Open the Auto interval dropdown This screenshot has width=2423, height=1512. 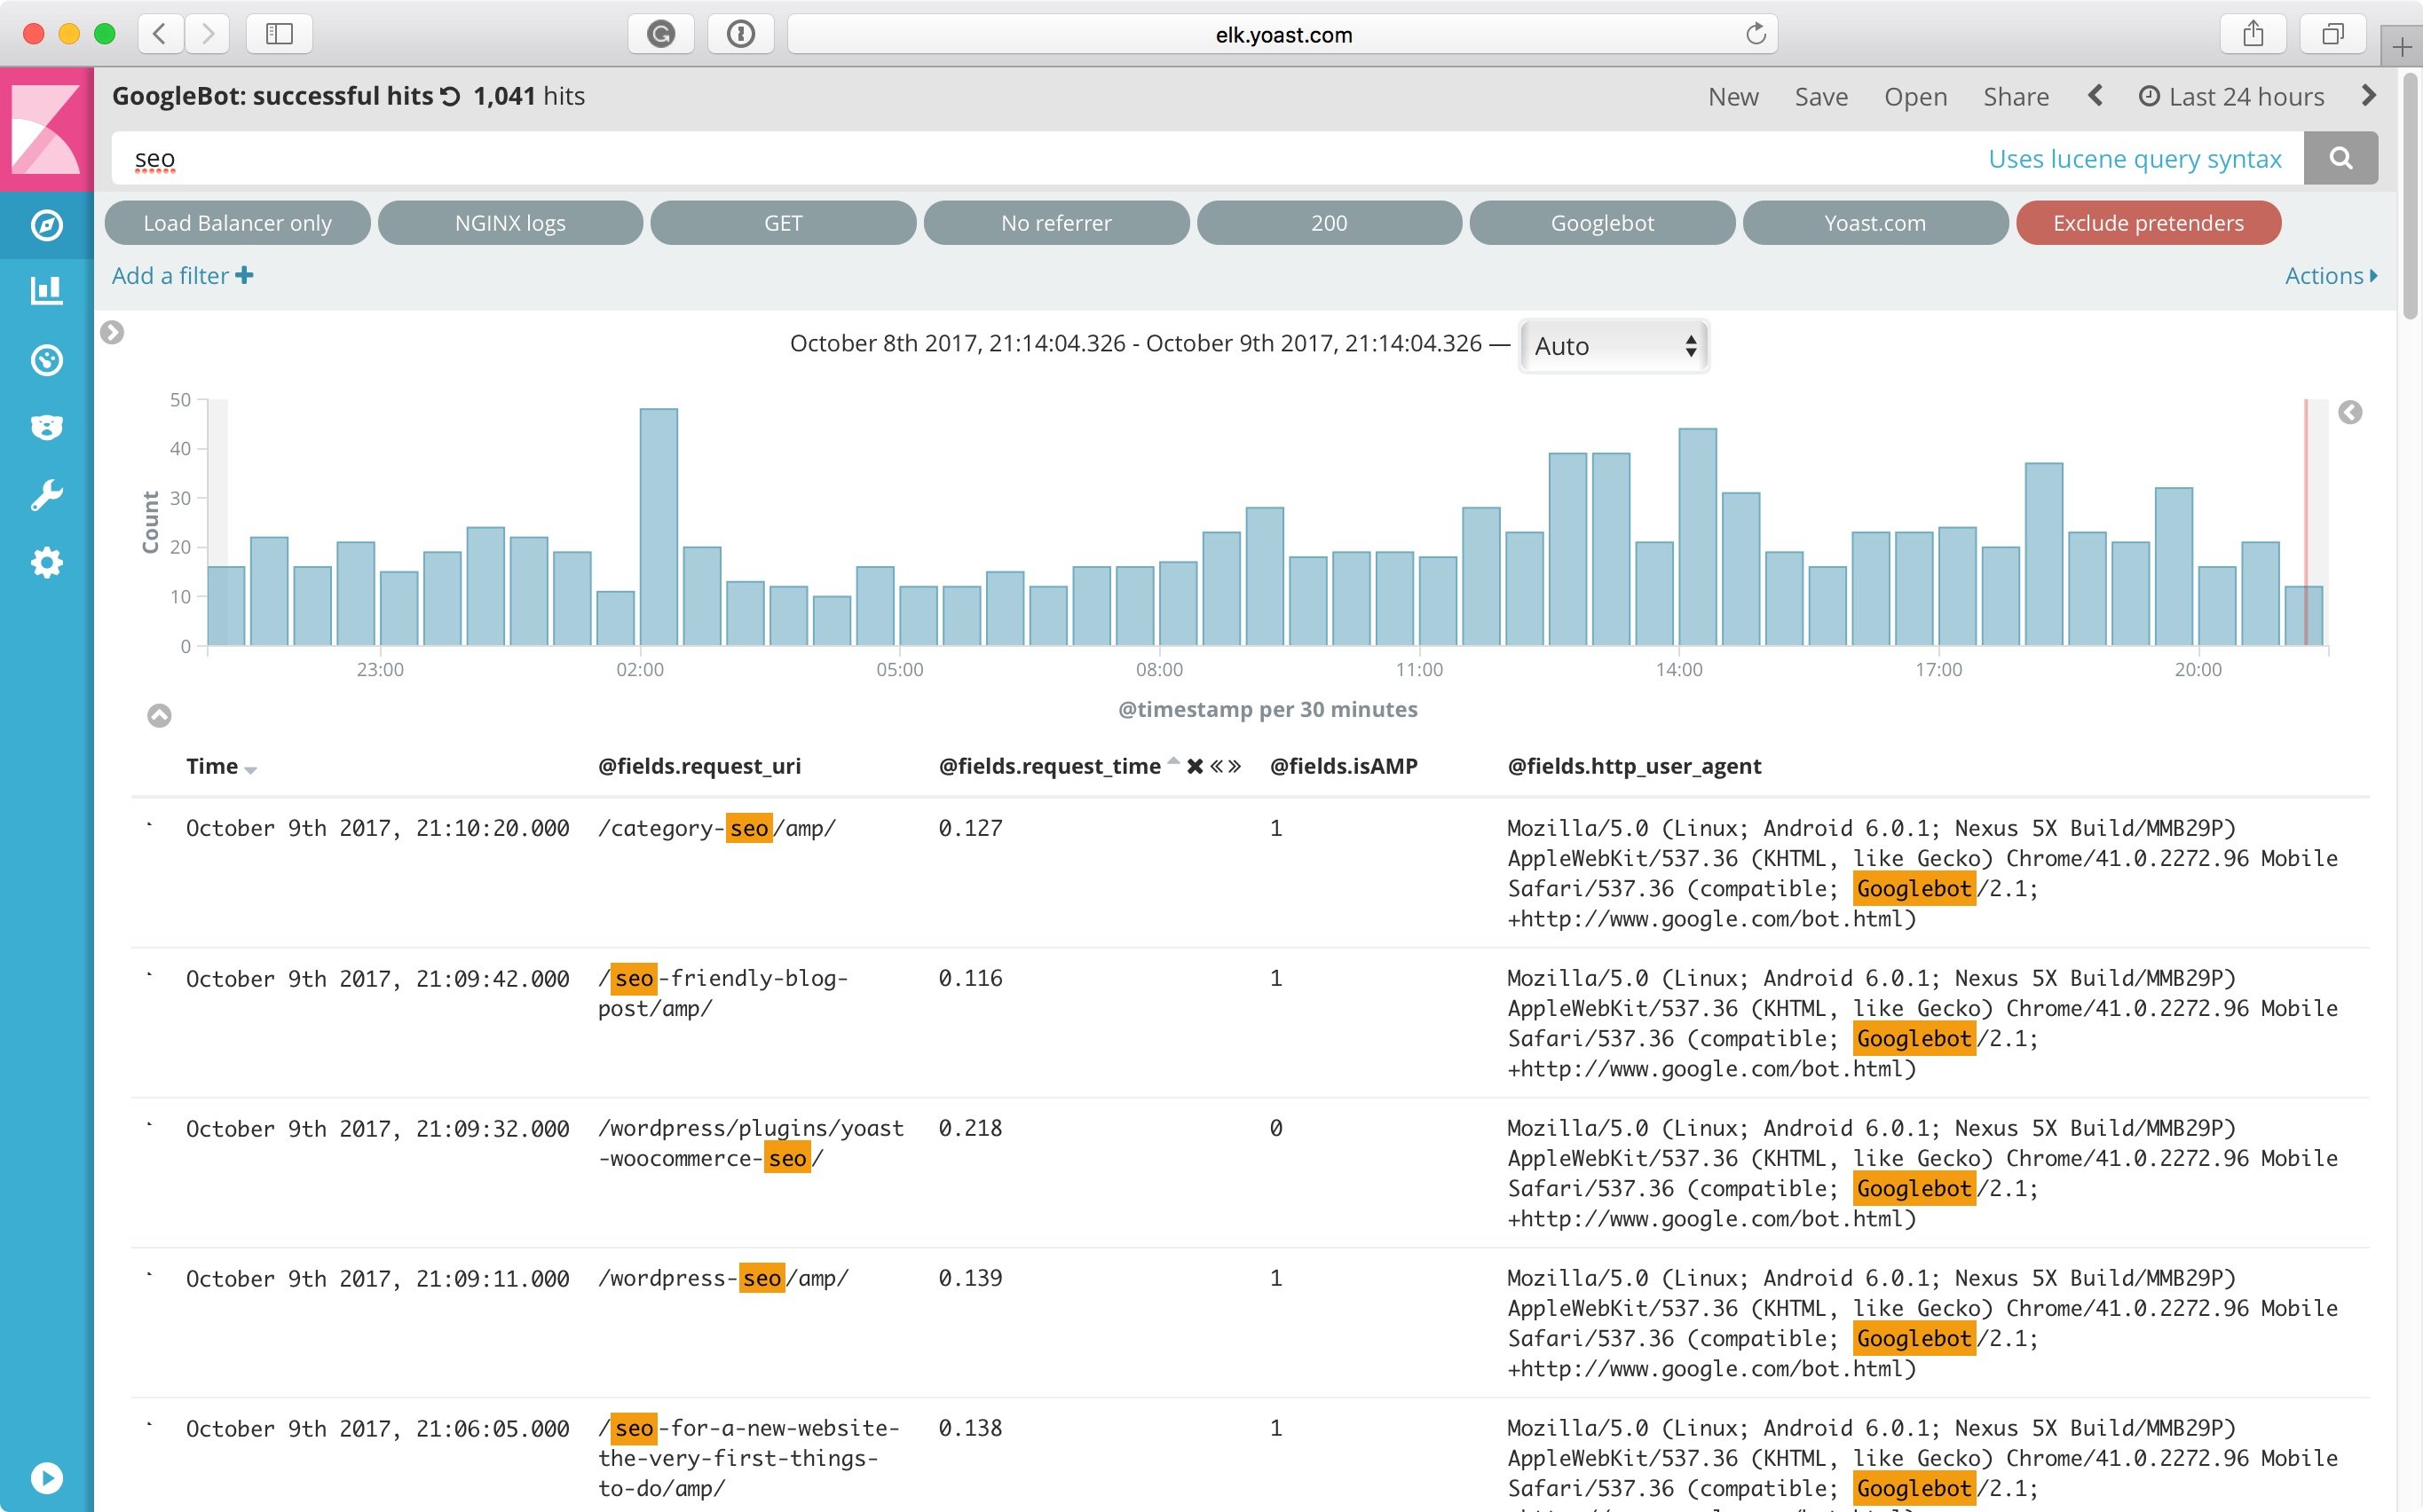click(x=1613, y=346)
